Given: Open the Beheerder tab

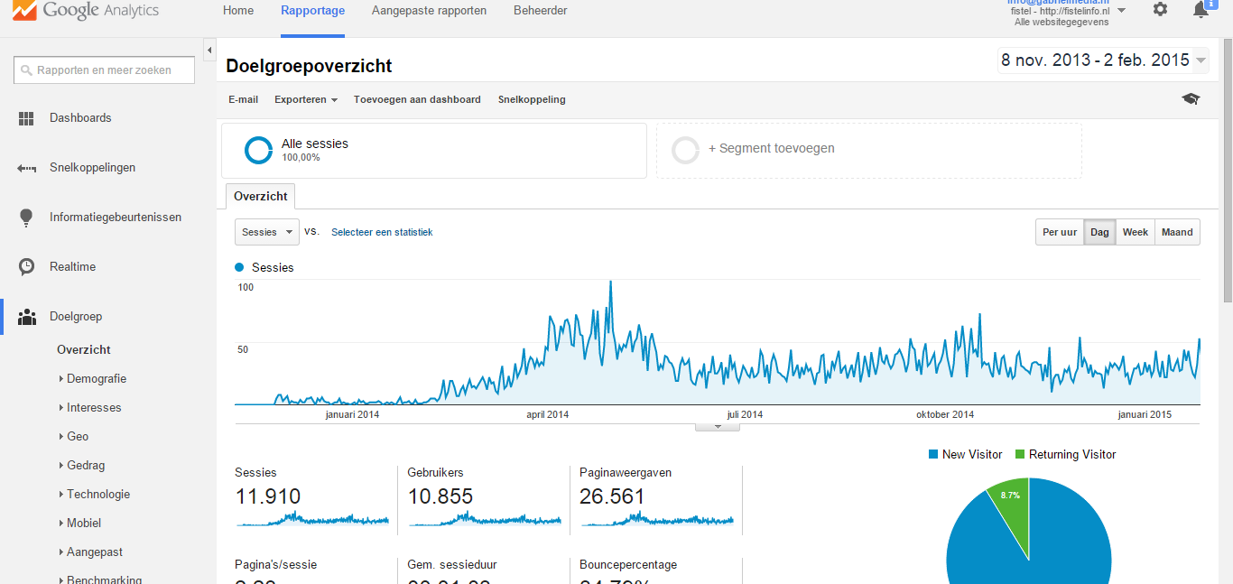Looking at the screenshot, I should tap(541, 11).
